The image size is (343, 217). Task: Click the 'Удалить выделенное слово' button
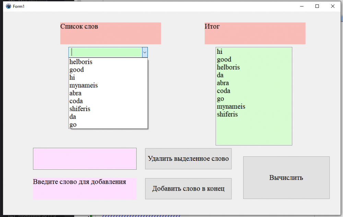(188, 159)
